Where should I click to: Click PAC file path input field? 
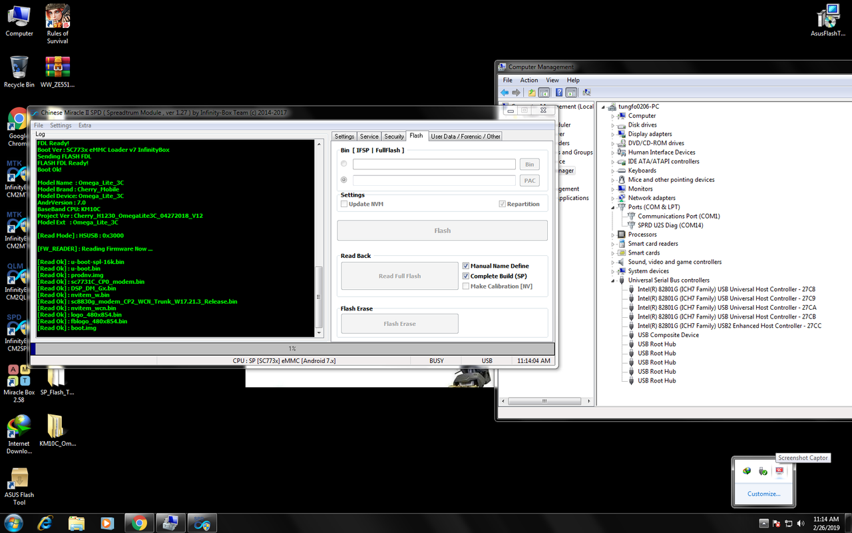tap(435, 180)
